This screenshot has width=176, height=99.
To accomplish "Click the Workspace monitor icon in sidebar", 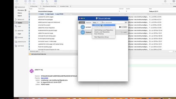I will click(16, 7).
